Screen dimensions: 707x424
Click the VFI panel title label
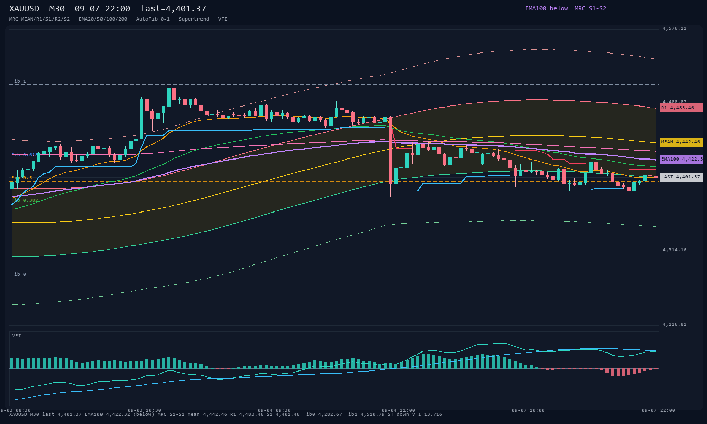(x=17, y=336)
